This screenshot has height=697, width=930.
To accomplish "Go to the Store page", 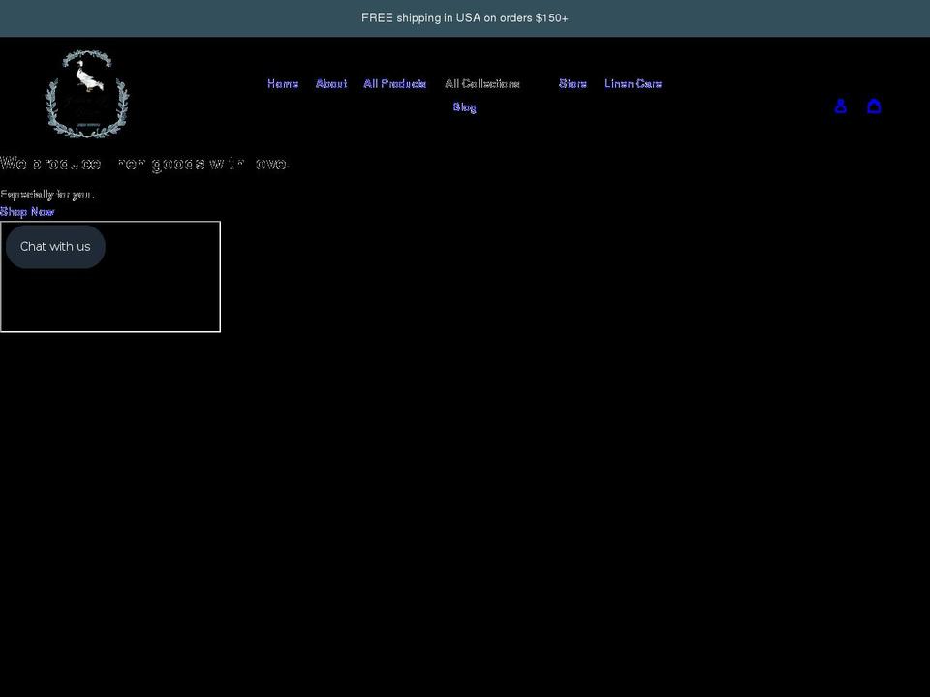I will [573, 83].
